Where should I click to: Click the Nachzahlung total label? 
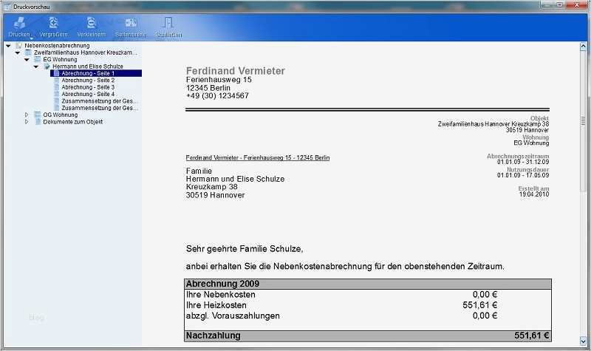pyautogui.click(x=213, y=335)
